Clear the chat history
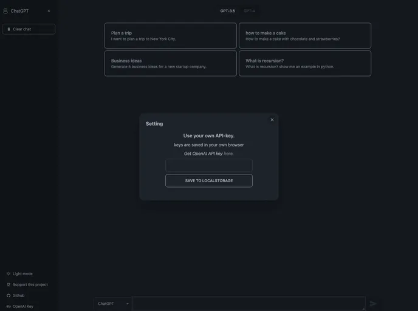 pos(29,29)
